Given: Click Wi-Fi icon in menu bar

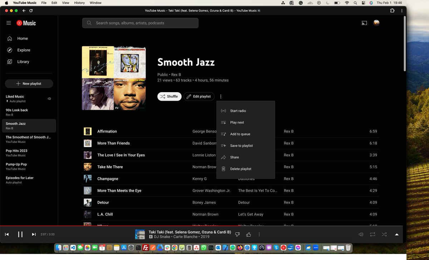Looking at the screenshot, I should pyautogui.click(x=347, y=2).
